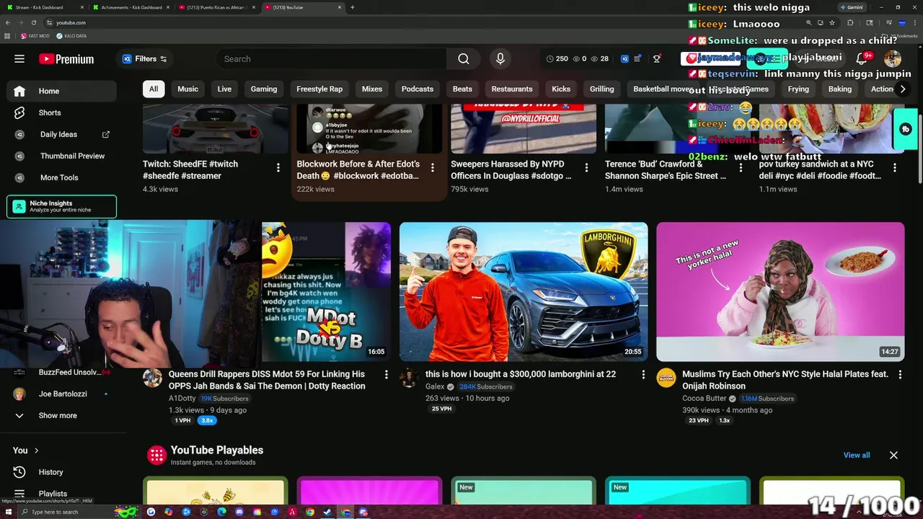Select the Grilling category chip
This screenshot has height=519, width=923.
tap(601, 89)
